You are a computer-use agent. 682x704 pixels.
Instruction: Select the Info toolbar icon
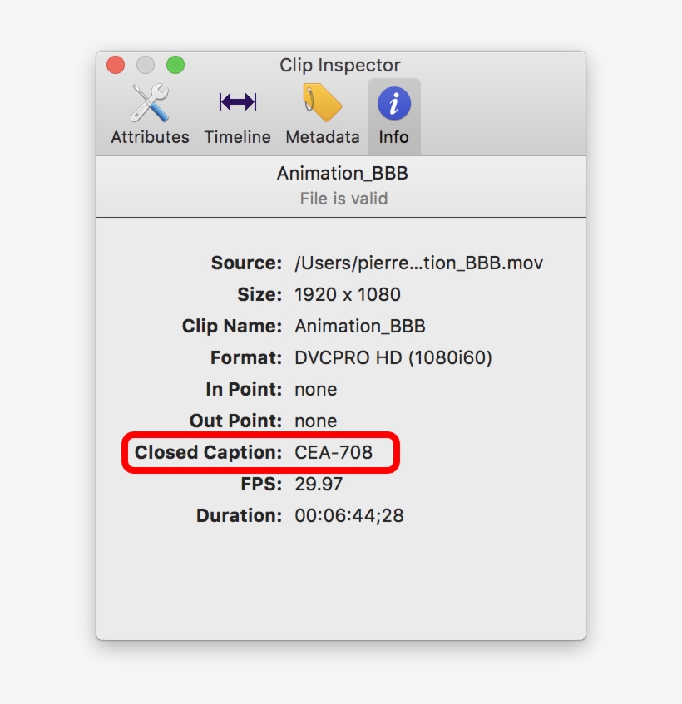point(393,116)
